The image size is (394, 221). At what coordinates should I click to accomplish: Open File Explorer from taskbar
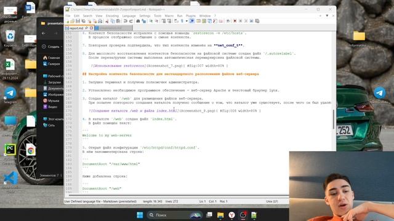[220, 215]
